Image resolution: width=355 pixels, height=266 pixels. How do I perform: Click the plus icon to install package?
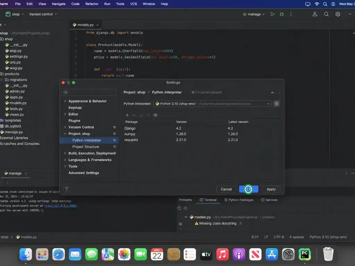point(127,115)
